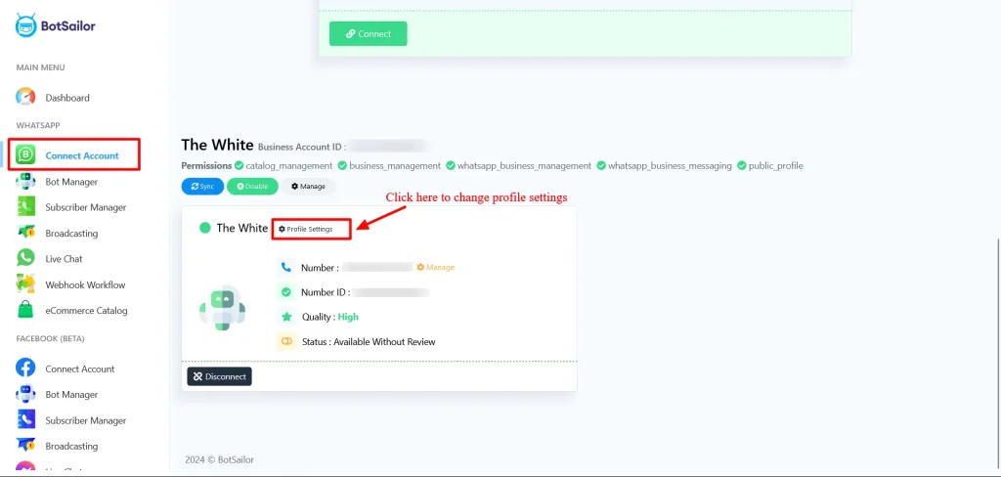
Task: Go to Facebook Subscriber Manager
Action: pyautogui.click(x=85, y=420)
